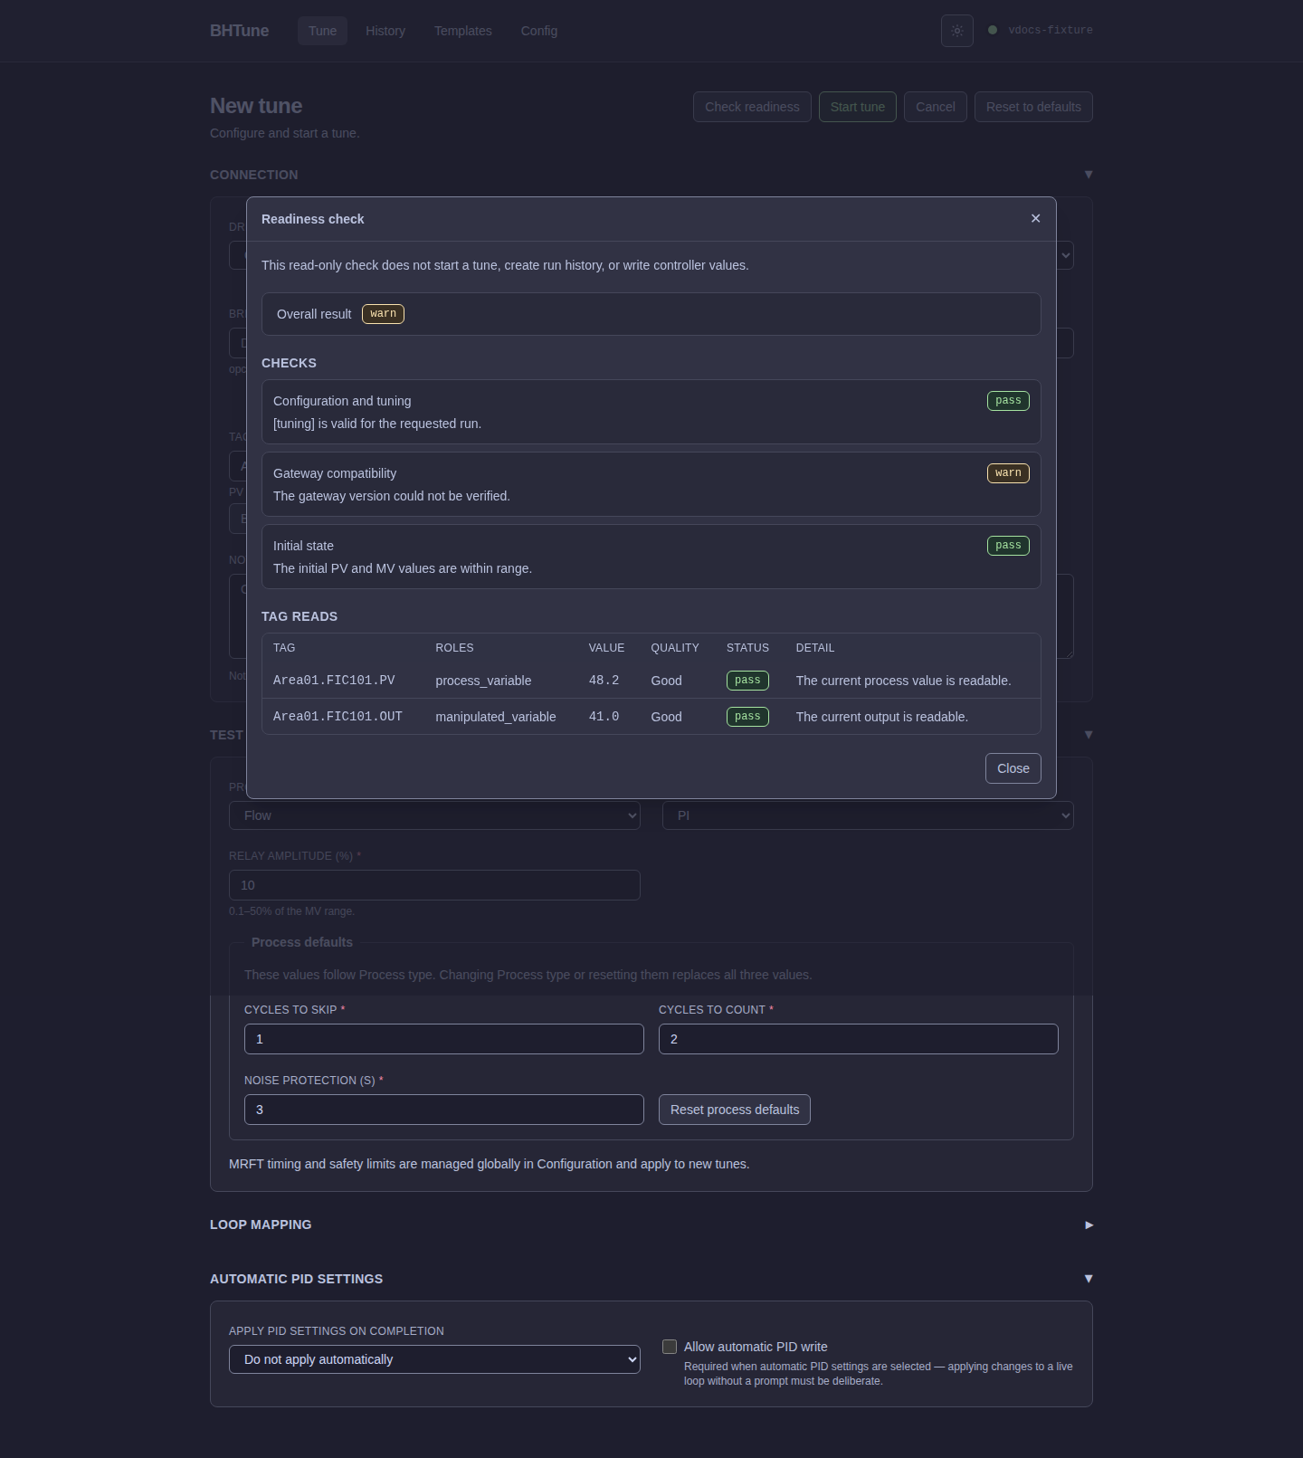Collapse the Test section arrow

tap(1089, 735)
